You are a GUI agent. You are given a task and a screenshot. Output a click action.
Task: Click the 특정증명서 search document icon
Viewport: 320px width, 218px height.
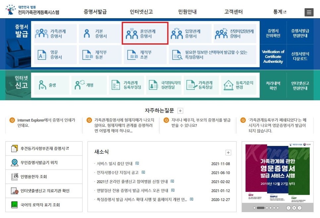click(177, 55)
